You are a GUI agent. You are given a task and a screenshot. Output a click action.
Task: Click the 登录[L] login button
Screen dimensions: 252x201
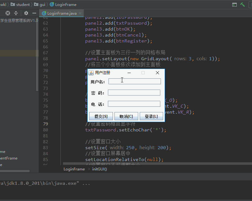coord(151,116)
